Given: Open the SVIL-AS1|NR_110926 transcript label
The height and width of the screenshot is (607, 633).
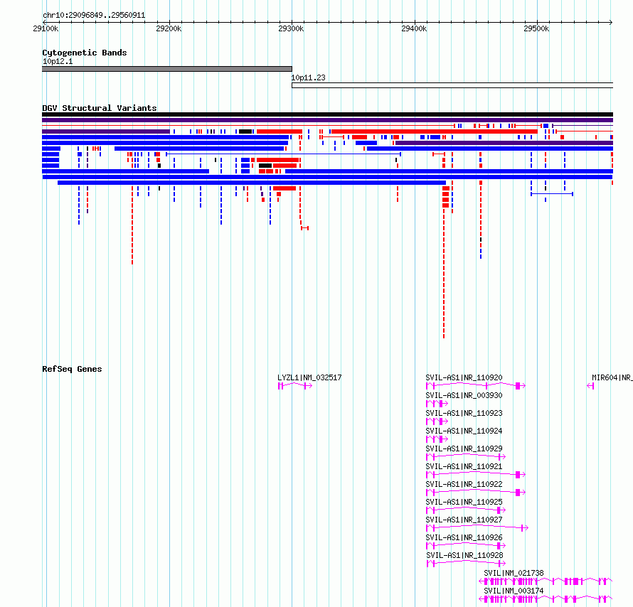Looking at the screenshot, I should (464, 537).
